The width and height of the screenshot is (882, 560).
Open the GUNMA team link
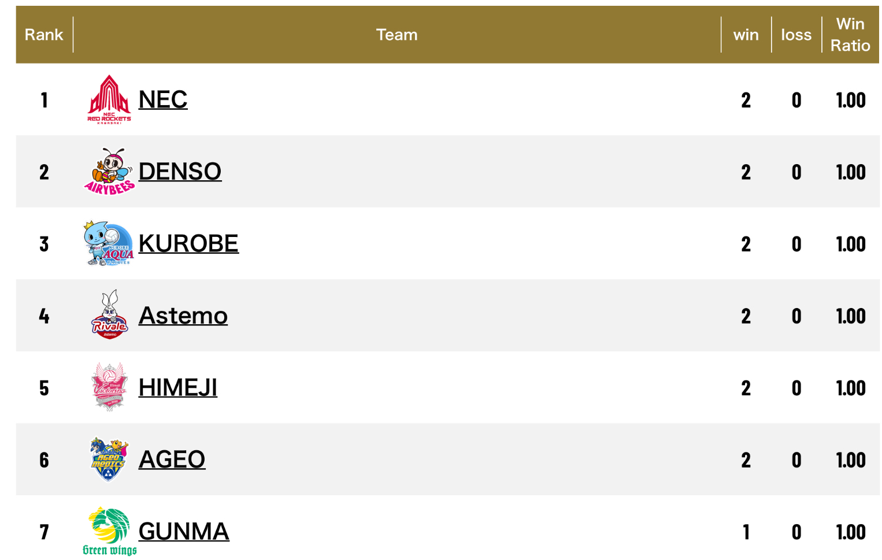(184, 531)
